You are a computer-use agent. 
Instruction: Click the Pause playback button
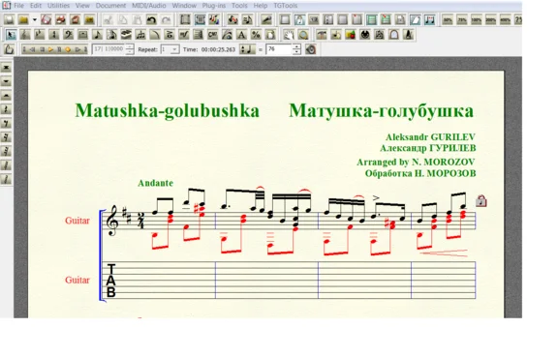tap(59, 49)
